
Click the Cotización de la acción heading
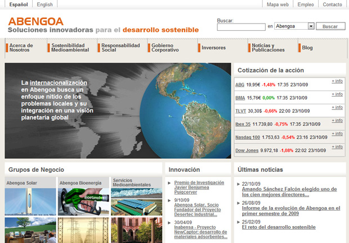(271, 70)
